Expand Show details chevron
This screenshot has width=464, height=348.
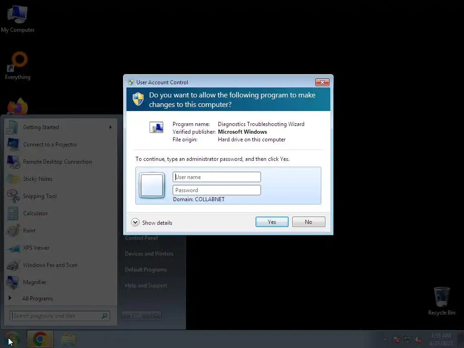(x=135, y=222)
